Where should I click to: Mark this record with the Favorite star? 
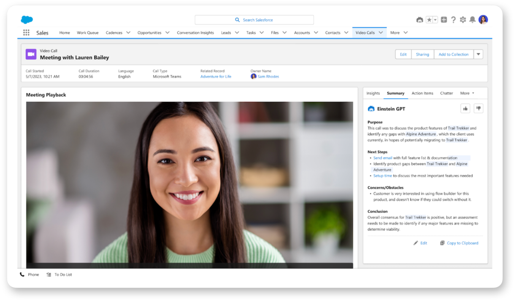(430, 19)
